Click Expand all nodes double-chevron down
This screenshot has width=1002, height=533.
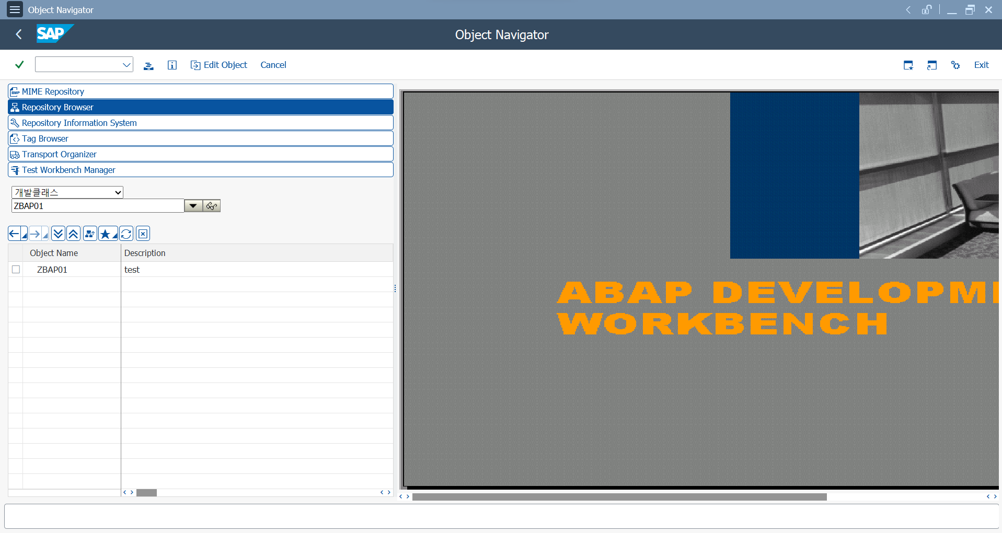click(58, 234)
